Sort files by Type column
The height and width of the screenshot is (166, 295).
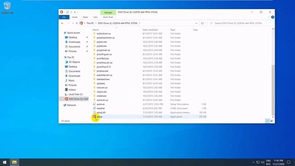pyautogui.click(x=172, y=30)
